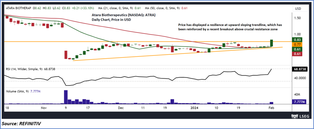Click the latest large green breakout candle
The width and height of the screenshot is (314, 129).
pyautogui.click(x=272, y=43)
